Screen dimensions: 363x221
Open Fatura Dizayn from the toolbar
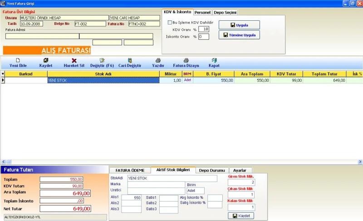[x=186, y=60]
